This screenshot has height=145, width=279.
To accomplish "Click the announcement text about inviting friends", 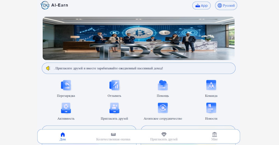I will pos(108,69).
